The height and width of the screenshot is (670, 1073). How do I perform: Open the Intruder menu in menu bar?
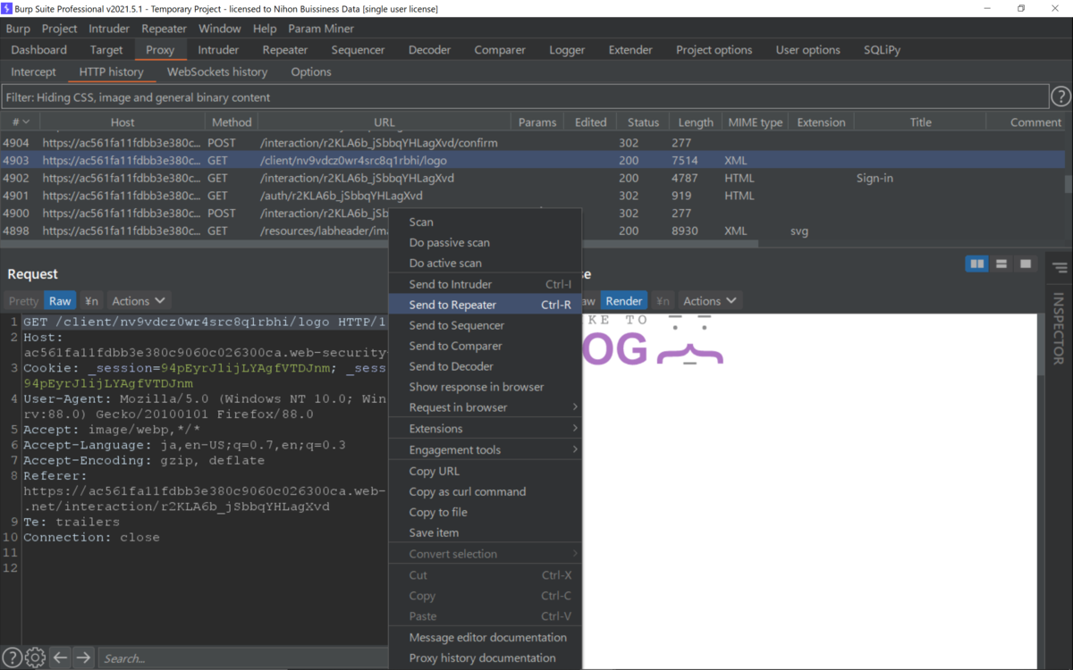coord(109,29)
